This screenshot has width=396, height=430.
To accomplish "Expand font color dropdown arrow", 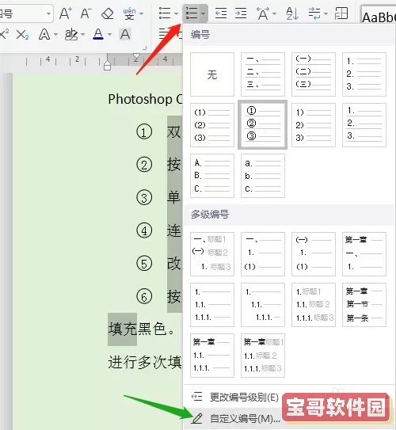I will coord(110,35).
